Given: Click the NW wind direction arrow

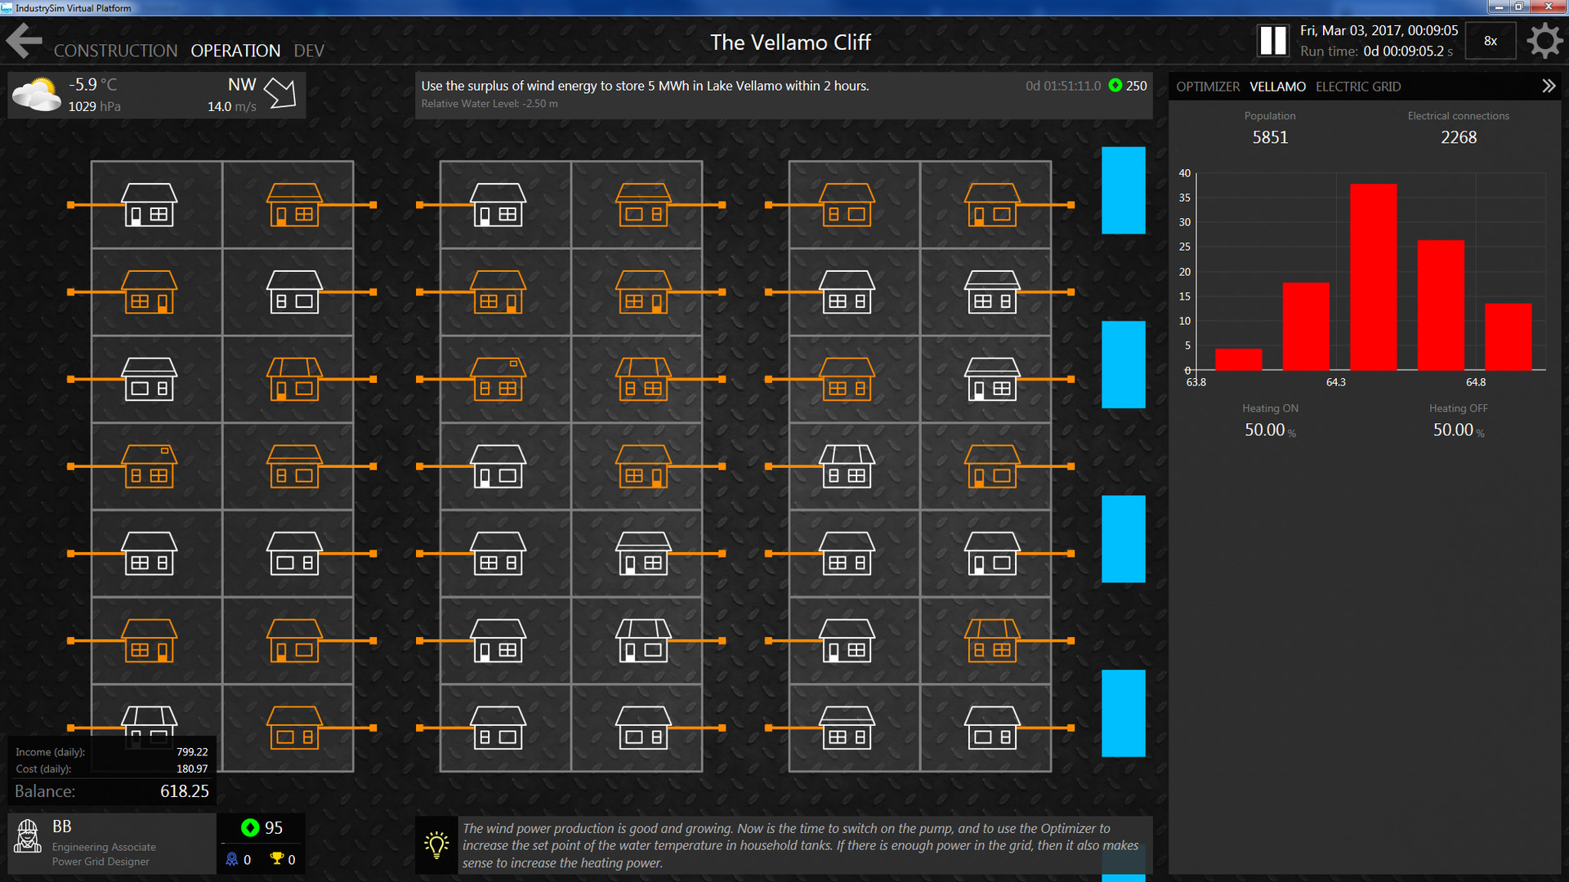Looking at the screenshot, I should 280,92.
